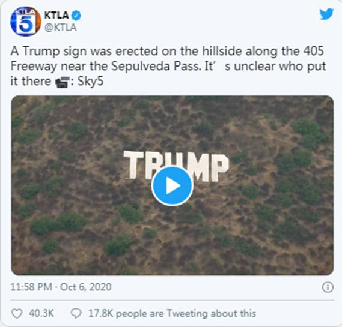Click the 40.3K likes count
The image size is (342, 327).
(x=41, y=314)
